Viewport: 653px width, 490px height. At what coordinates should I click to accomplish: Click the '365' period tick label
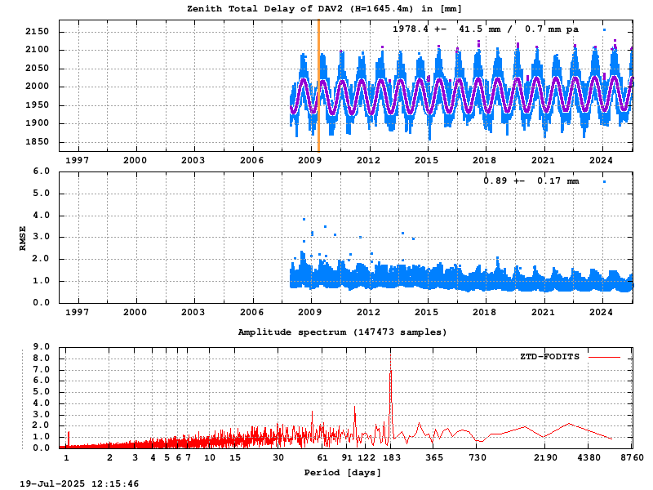click(435, 457)
